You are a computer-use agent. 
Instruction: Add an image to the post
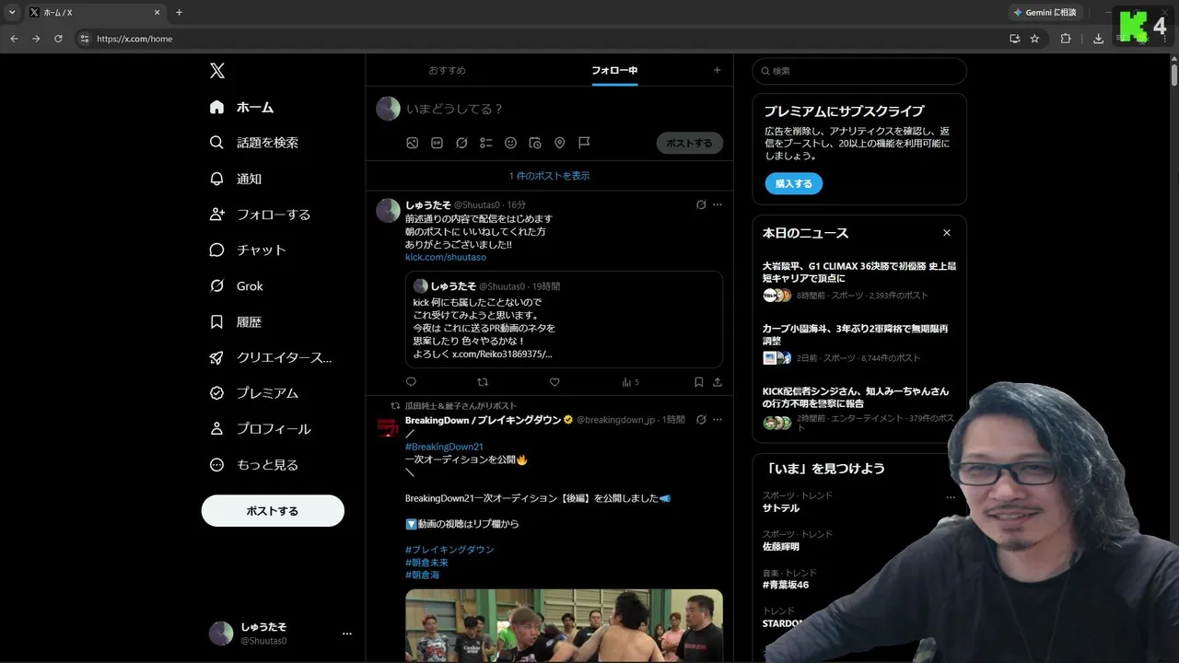tap(413, 143)
